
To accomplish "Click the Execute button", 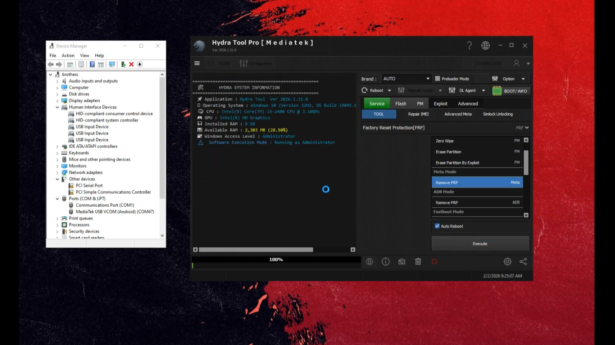I will pos(480,243).
